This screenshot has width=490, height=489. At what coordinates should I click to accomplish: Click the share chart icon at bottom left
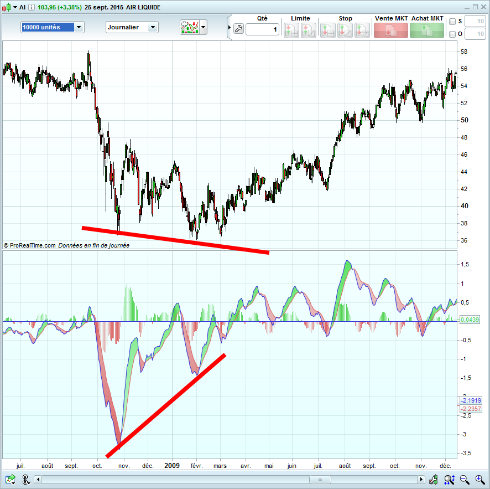pos(11,479)
